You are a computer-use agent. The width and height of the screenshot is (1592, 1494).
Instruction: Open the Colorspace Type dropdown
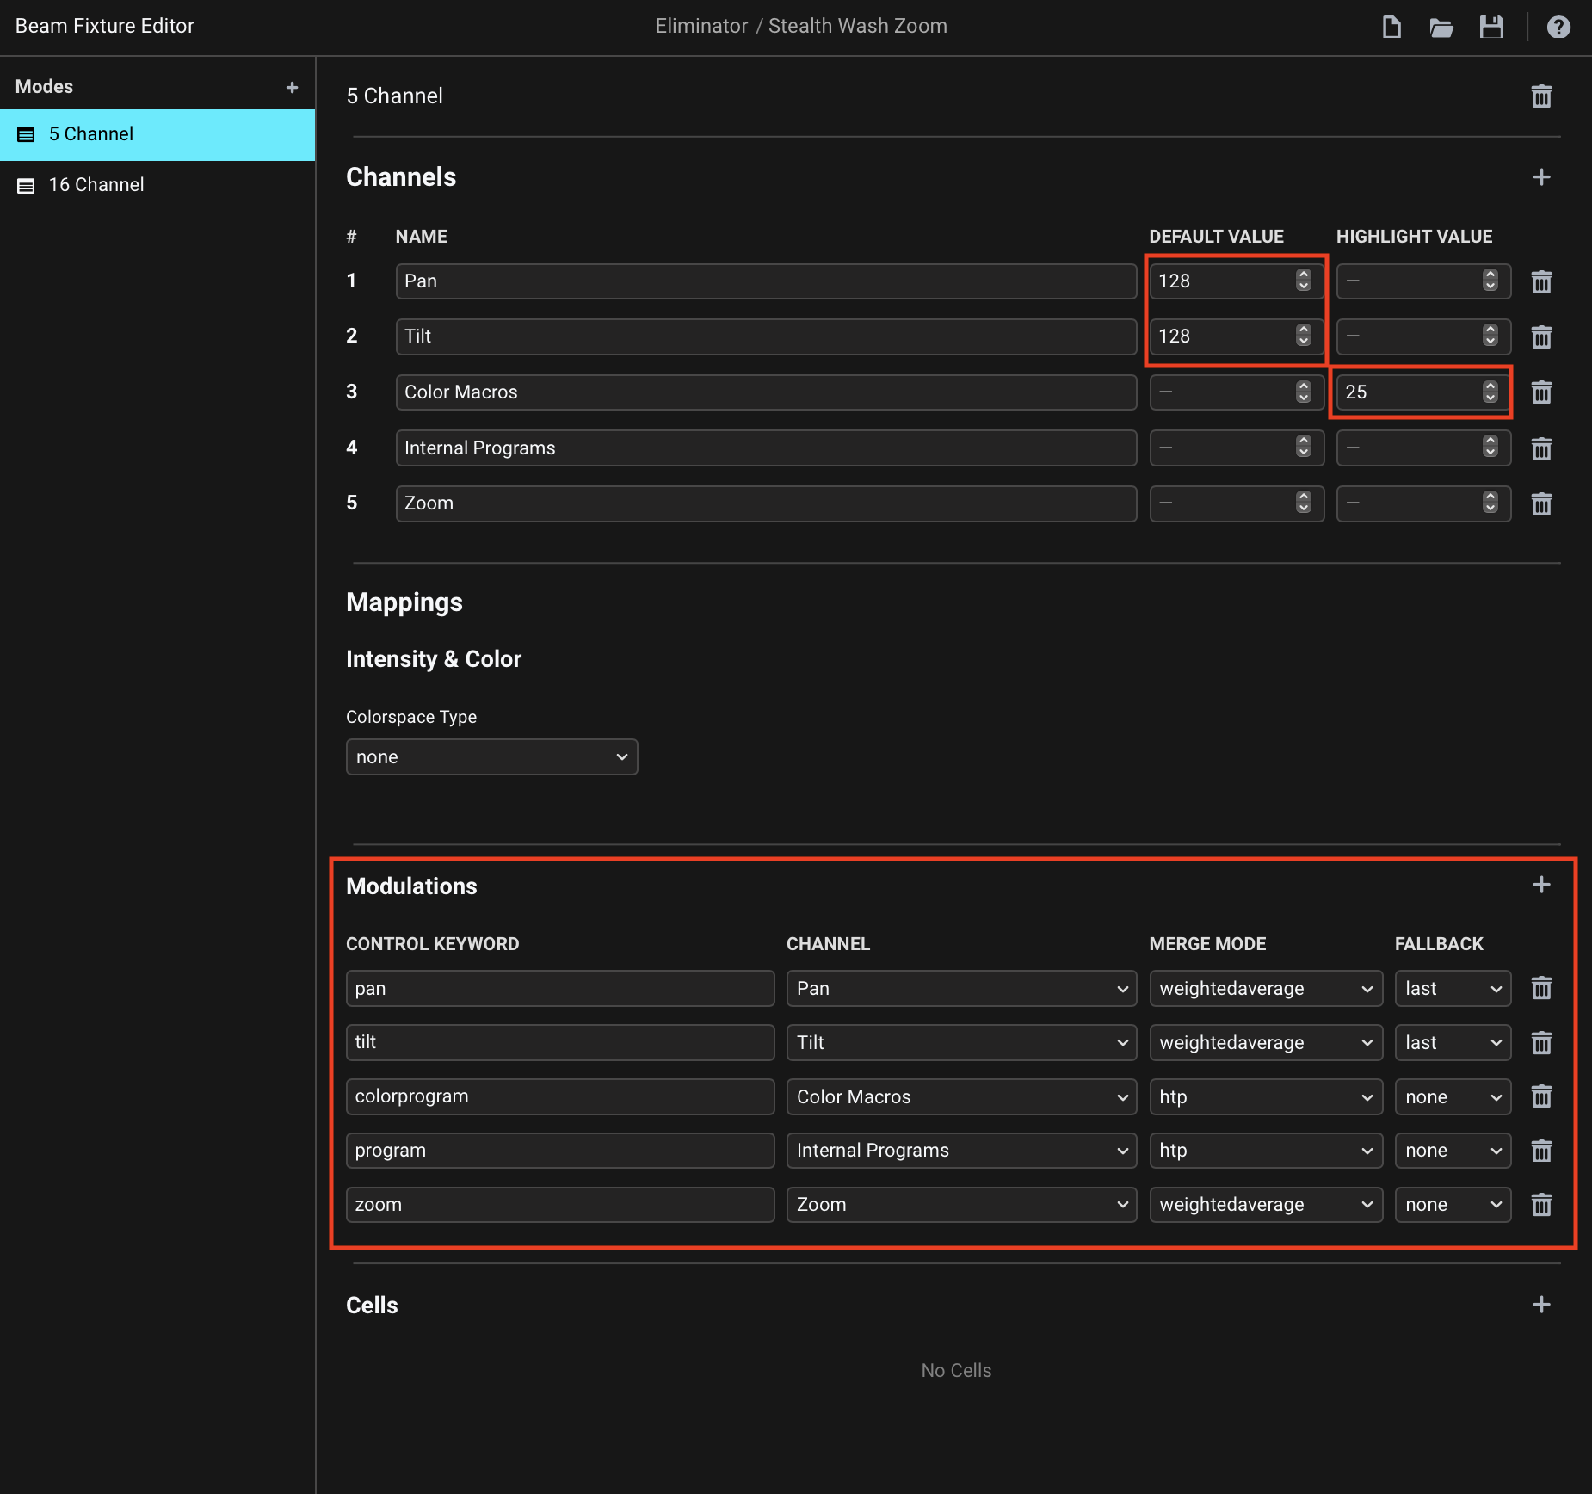point(491,757)
